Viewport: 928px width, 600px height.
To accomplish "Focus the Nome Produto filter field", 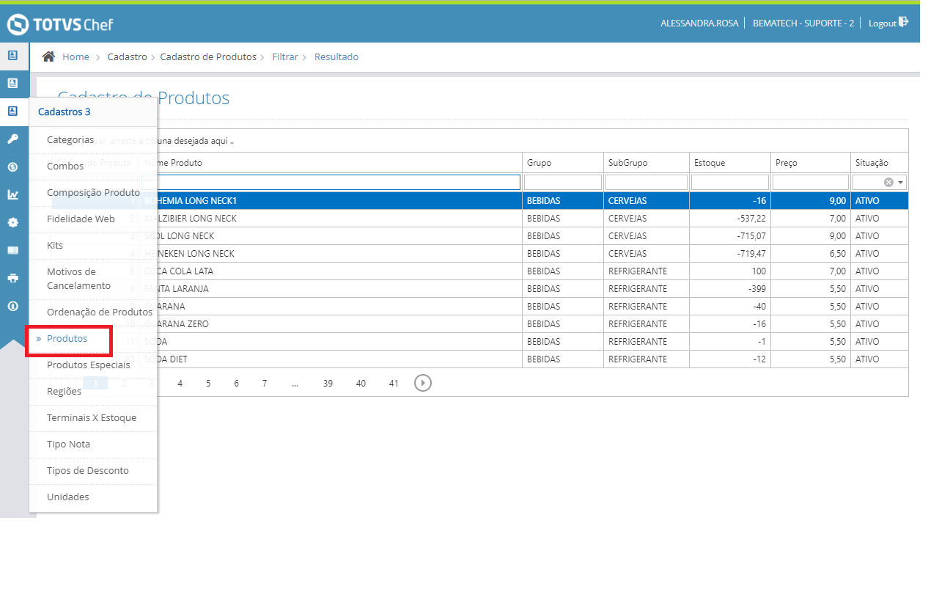I will pyautogui.click(x=331, y=182).
